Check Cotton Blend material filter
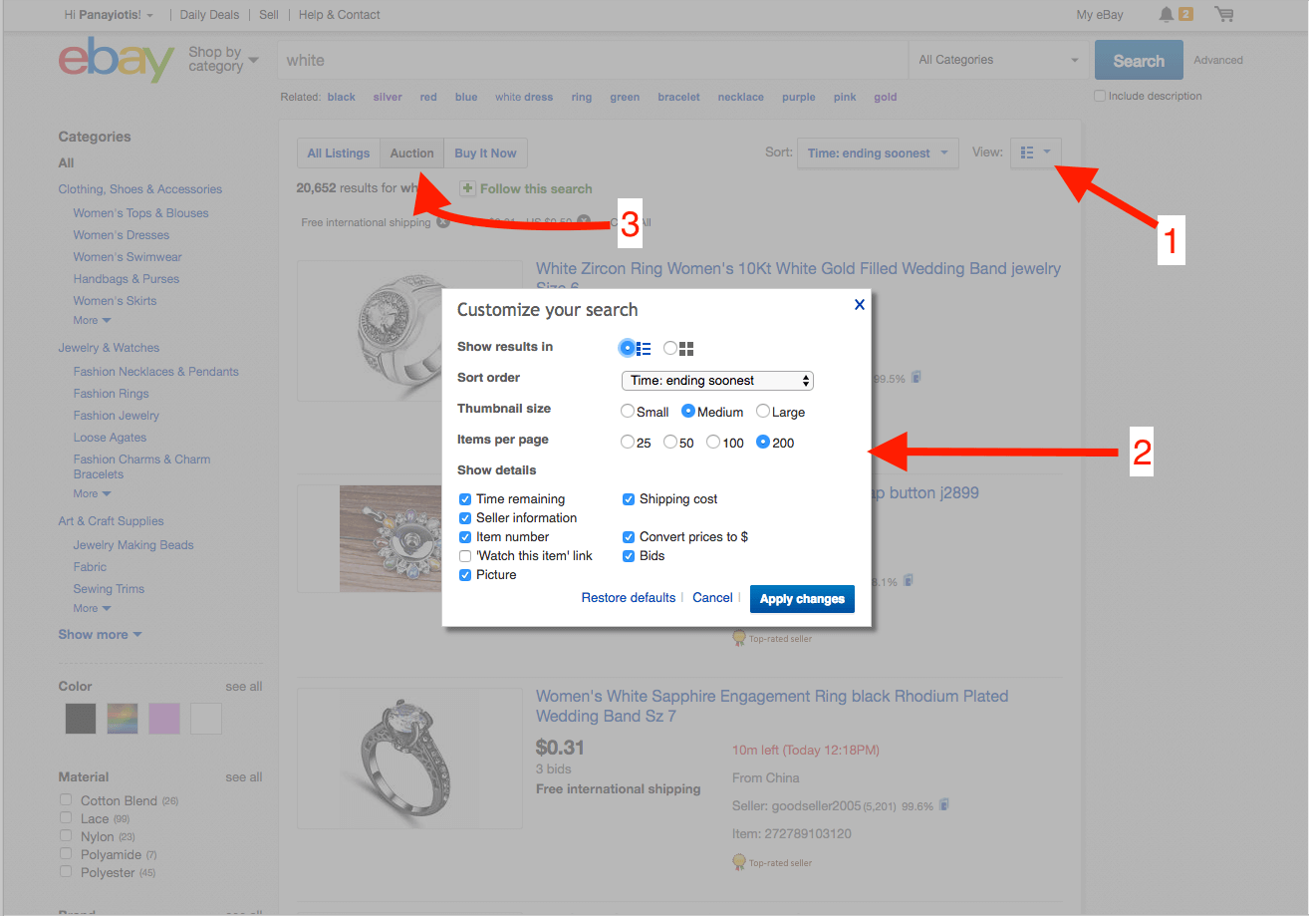This screenshot has height=916, width=1309. [x=66, y=799]
